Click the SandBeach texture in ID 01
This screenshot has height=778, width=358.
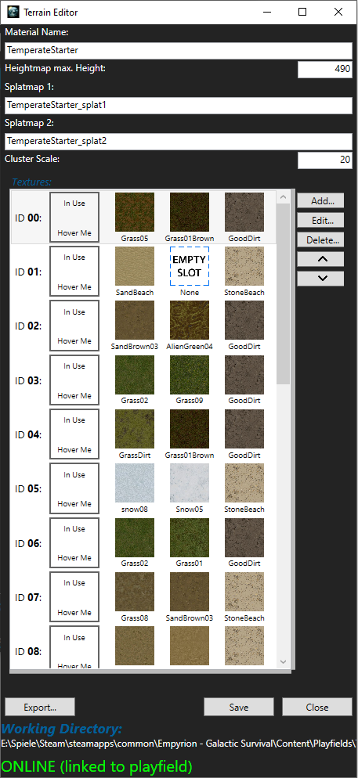[x=135, y=266]
